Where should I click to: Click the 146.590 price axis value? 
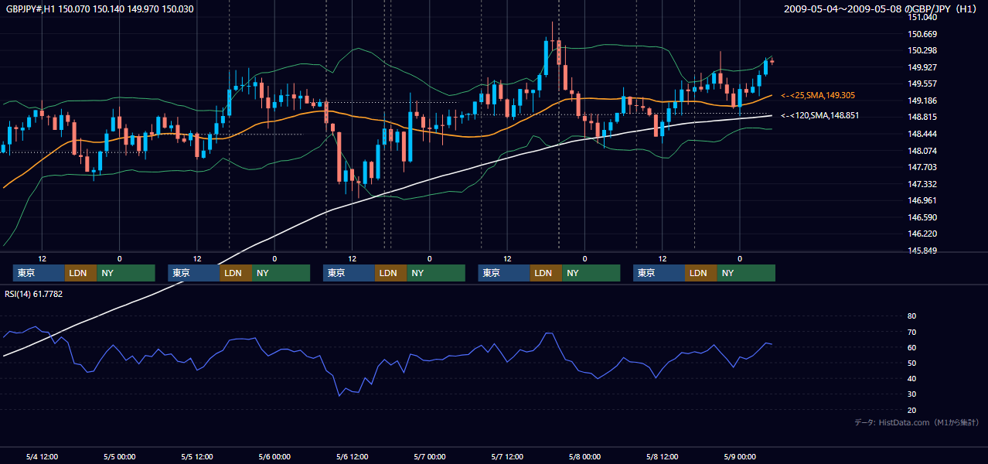coord(922,217)
